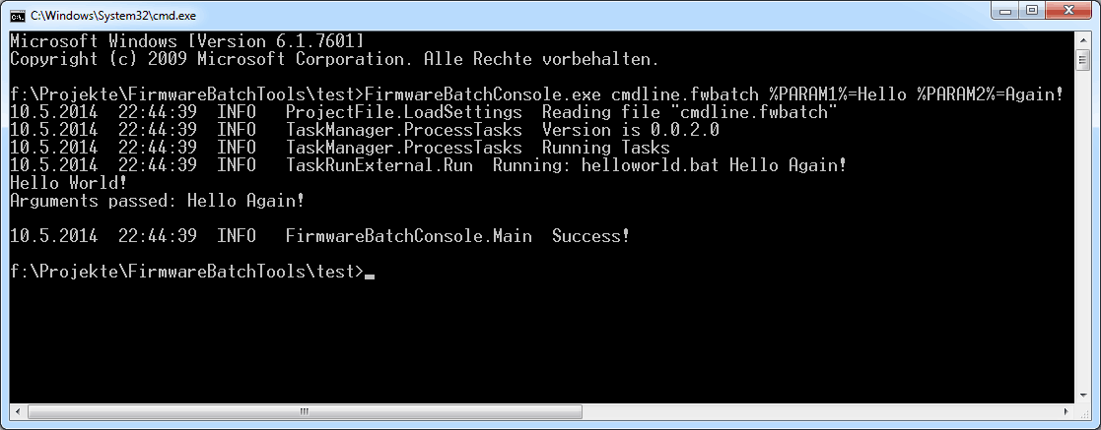
Task: Click the scrollbar up arrow
Action: (1083, 39)
